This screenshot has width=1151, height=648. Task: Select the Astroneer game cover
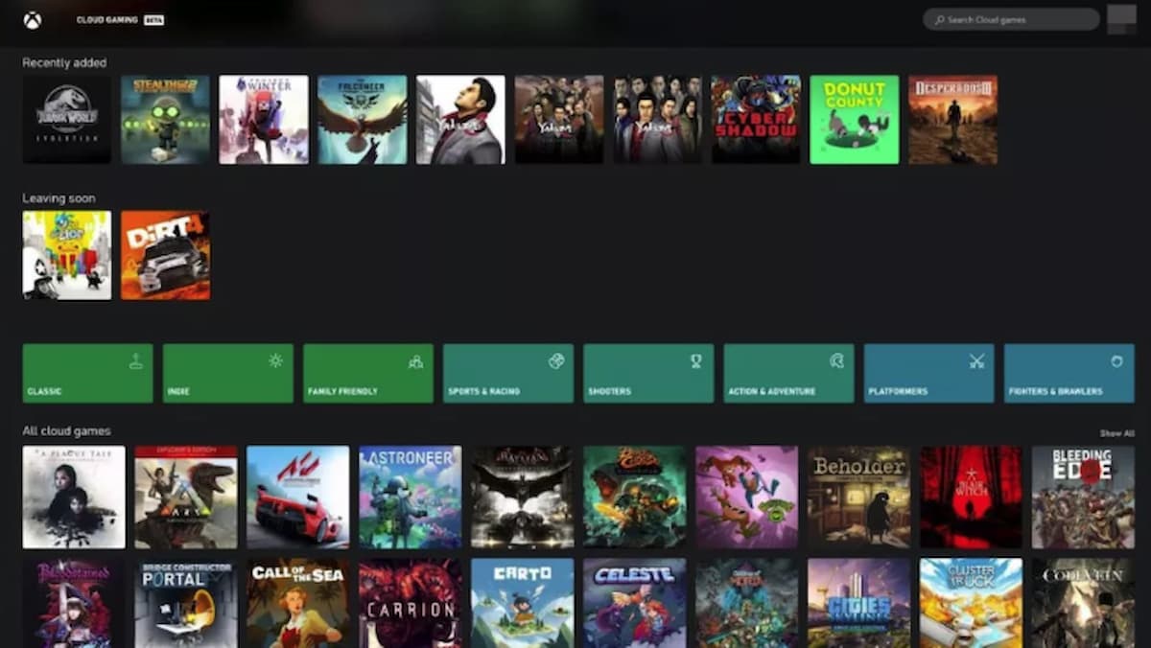click(410, 497)
